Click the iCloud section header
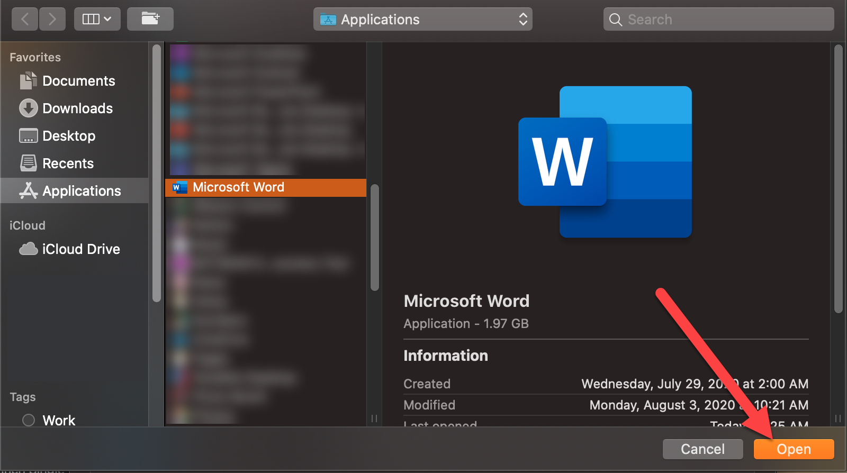847x473 pixels. coord(28,225)
